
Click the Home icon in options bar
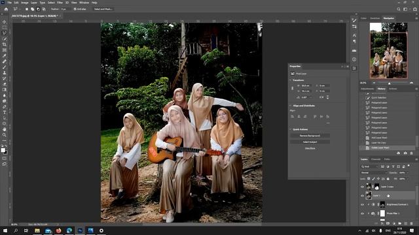click(6, 9)
